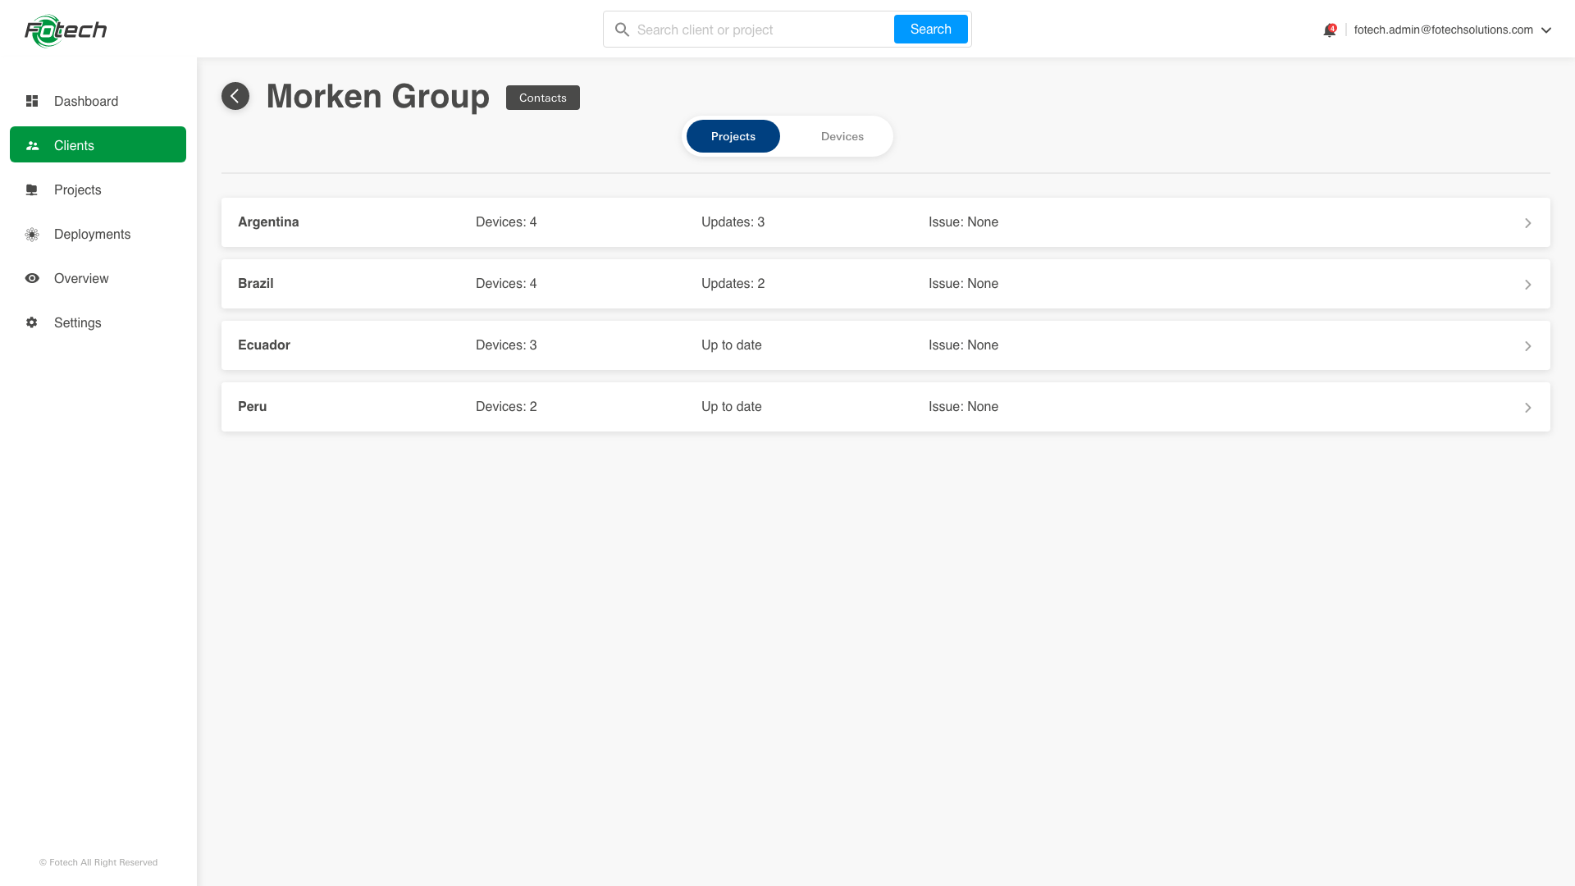Click the search magnifier icon
Screen dimensions: 1575x886
point(622,30)
